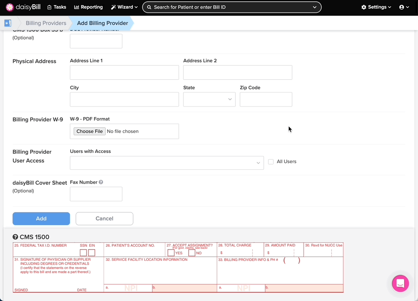Image resolution: width=418 pixels, height=301 pixels.
Task: Check the All Users checkbox
Action: click(x=271, y=162)
